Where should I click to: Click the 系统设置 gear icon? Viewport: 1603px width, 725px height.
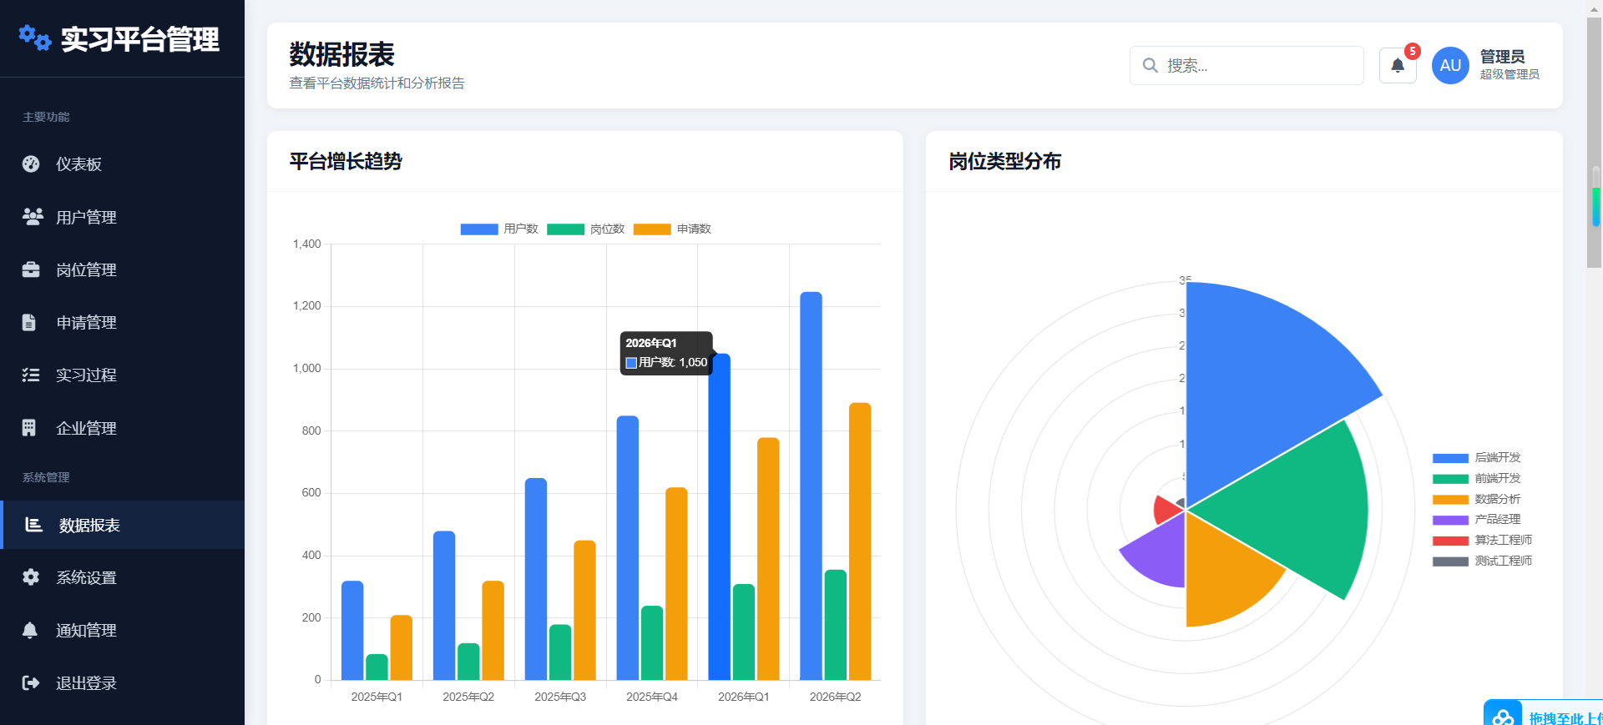point(31,576)
